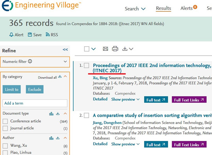
Task: Email selected records envelope icon
Action: (x=105, y=49)
